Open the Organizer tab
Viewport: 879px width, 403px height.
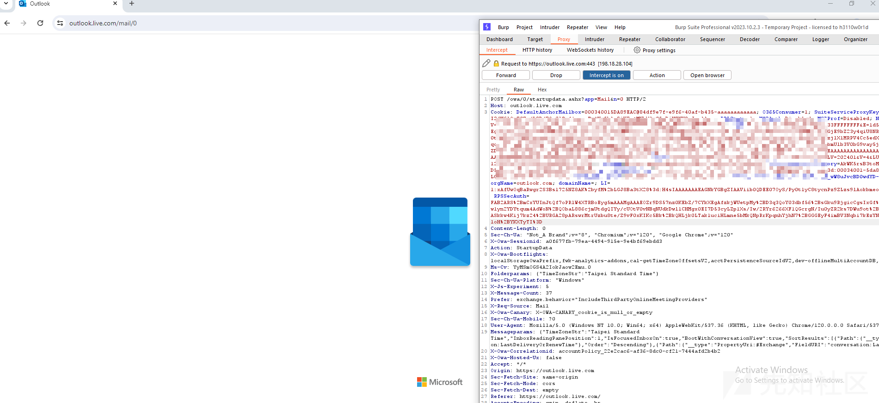855,39
